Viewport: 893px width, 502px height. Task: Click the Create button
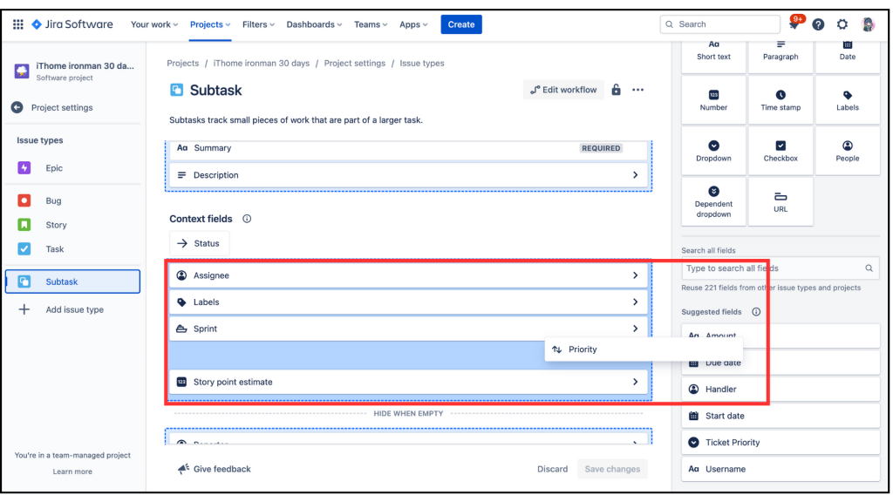[x=461, y=24]
